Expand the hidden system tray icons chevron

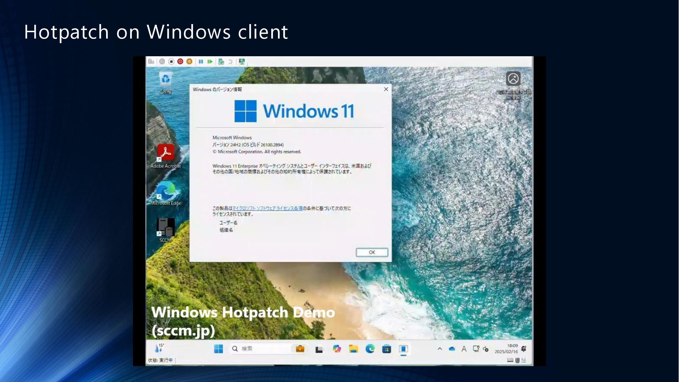coord(440,349)
